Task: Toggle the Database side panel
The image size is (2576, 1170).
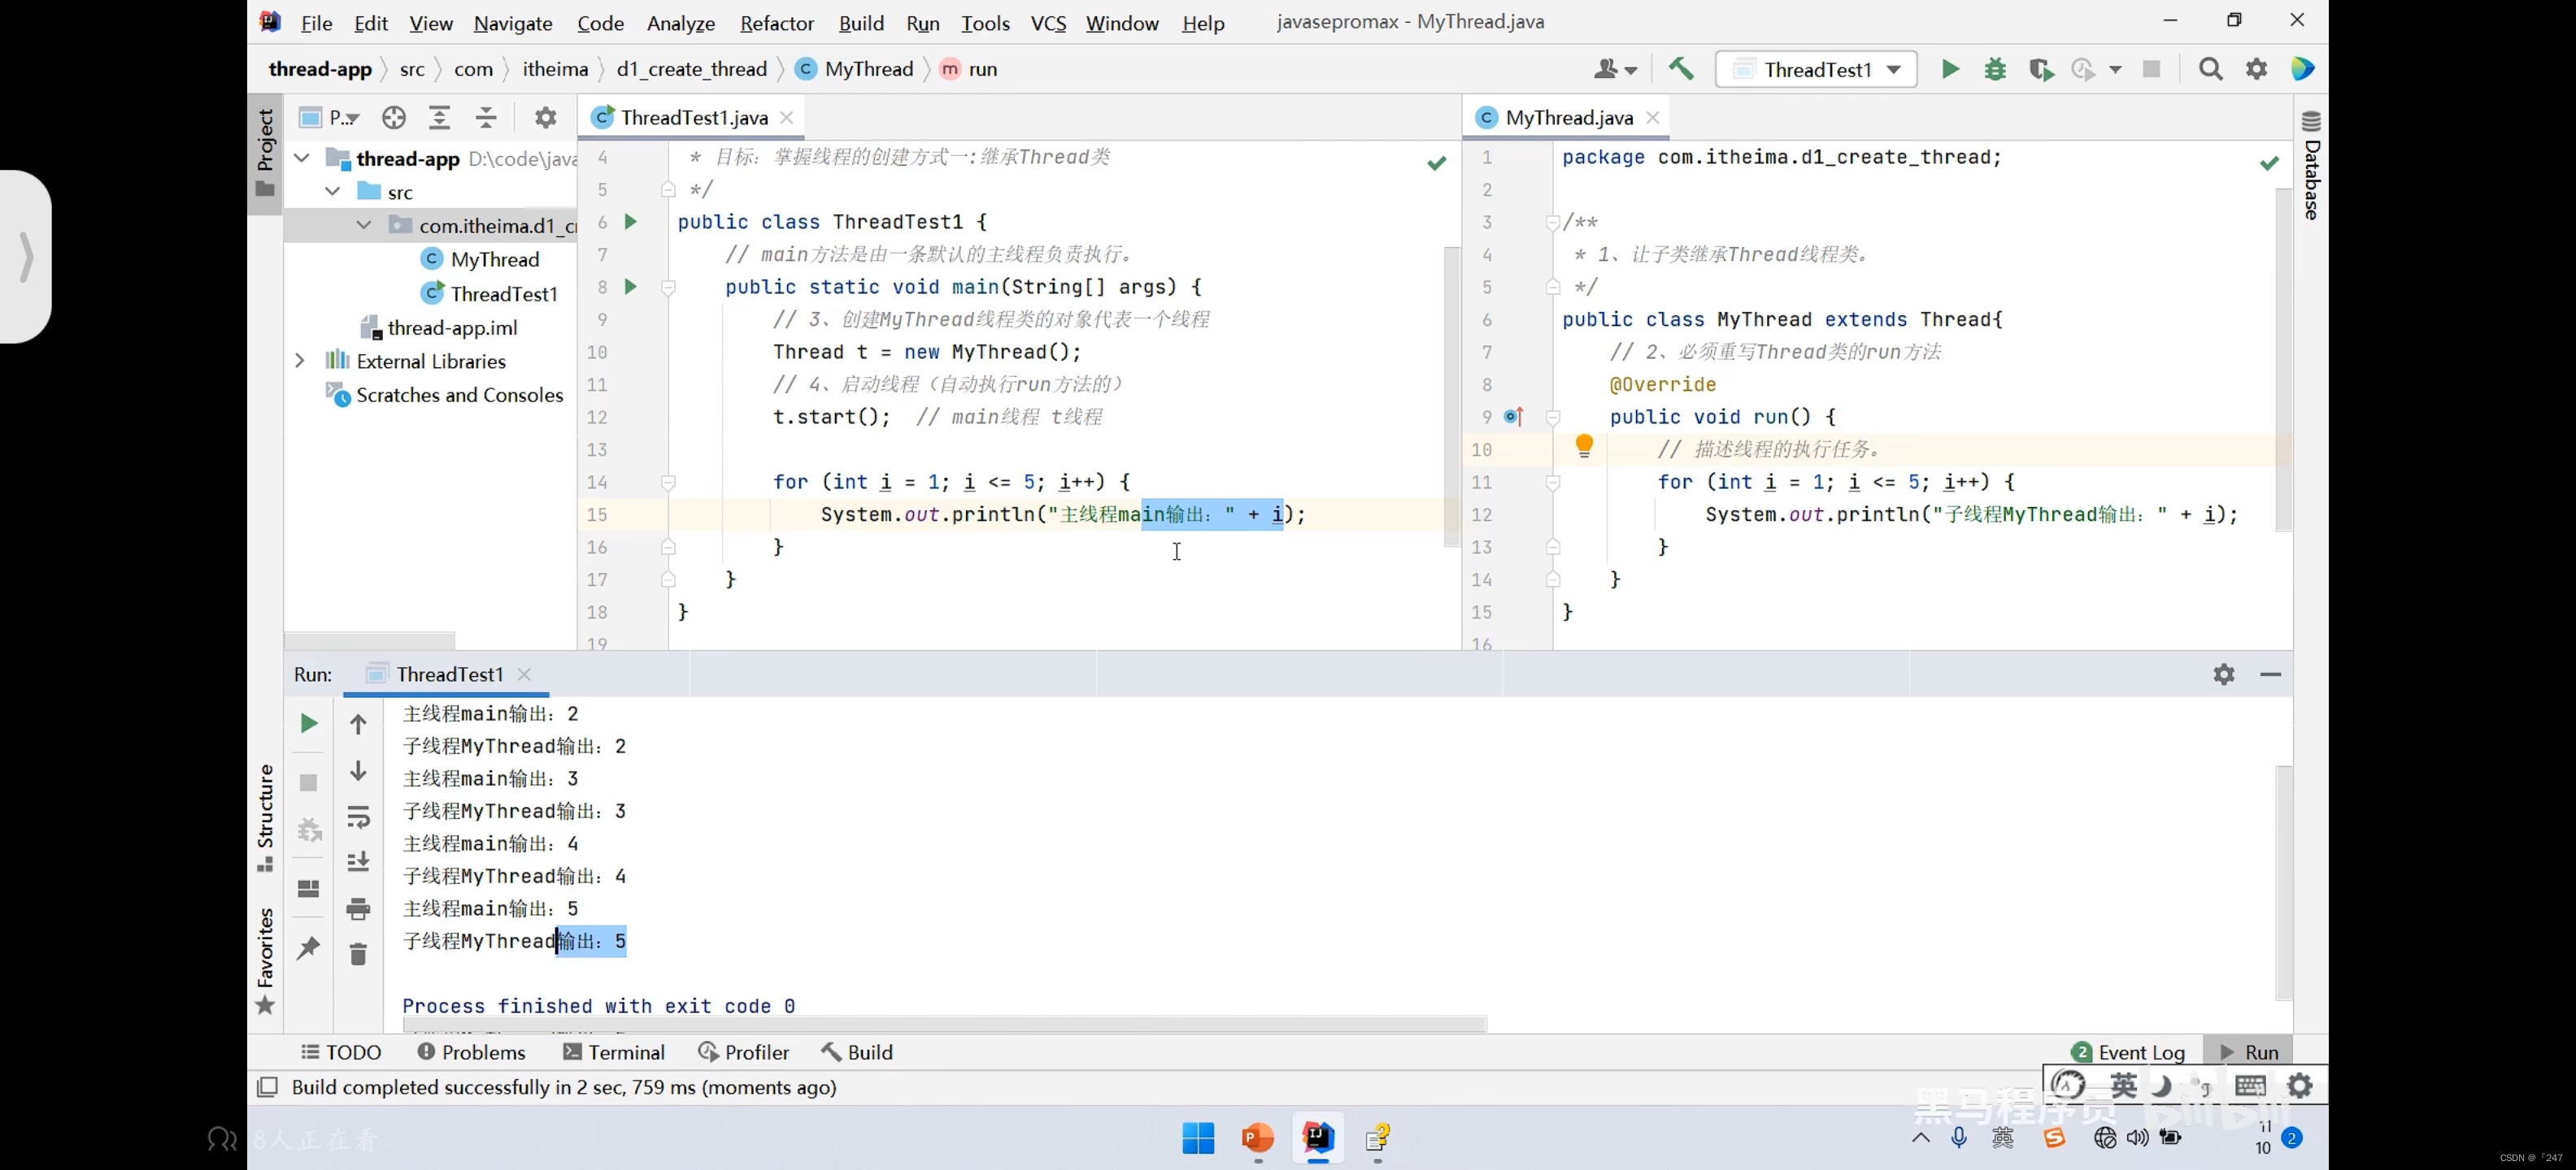Action: (2311, 164)
